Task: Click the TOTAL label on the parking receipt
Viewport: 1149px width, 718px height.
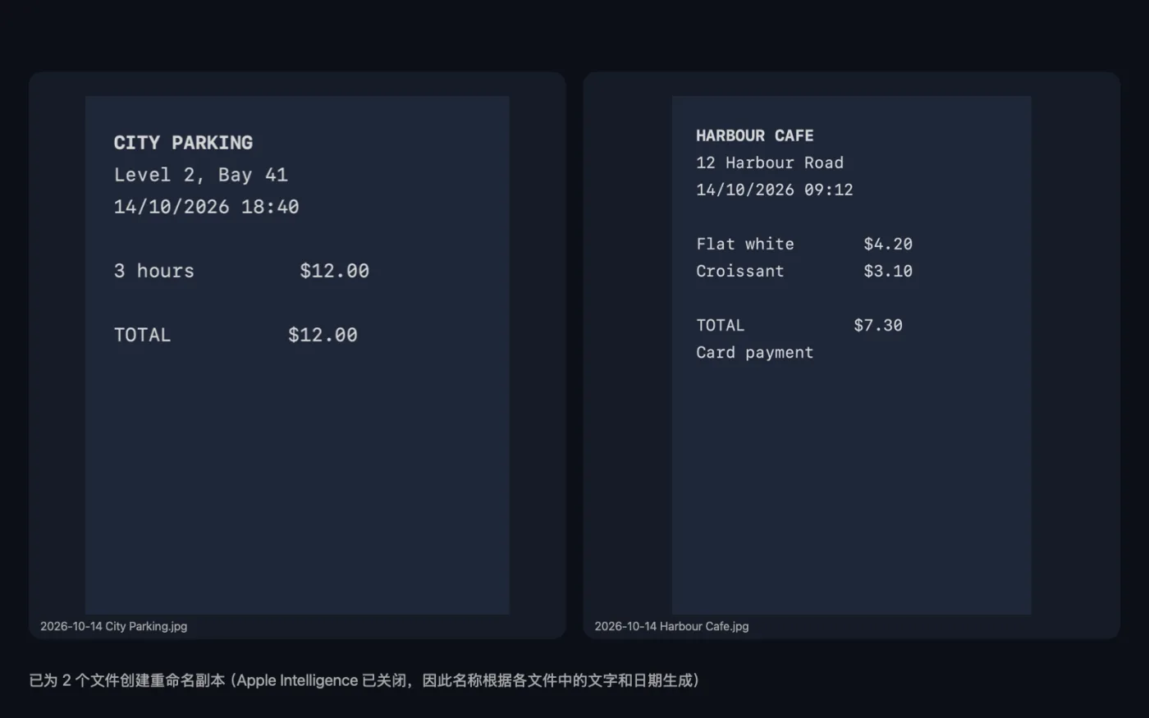Action: click(x=142, y=335)
